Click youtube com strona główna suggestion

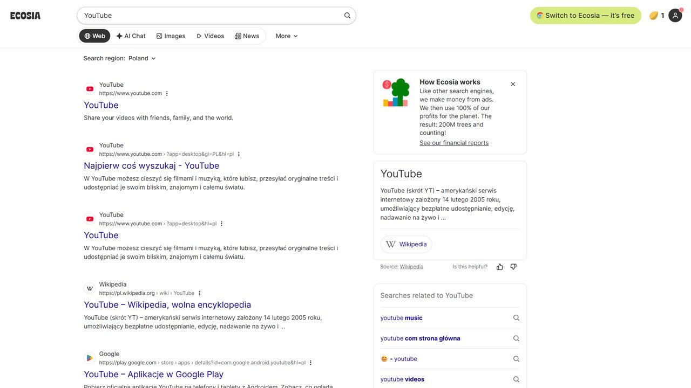pyautogui.click(x=421, y=338)
